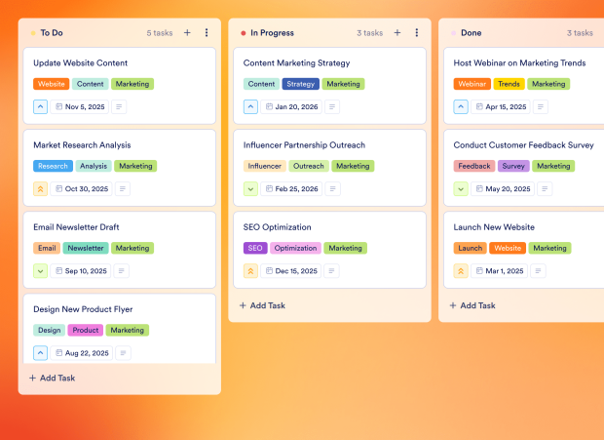The height and width of the screenshot is (440, 604).
Task: Click the plus icon in To Do header
Action: pos(187,33)
